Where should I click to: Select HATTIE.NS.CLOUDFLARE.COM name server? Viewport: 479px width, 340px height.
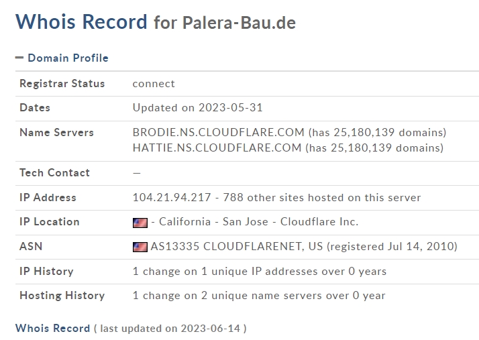coord(217,148)
